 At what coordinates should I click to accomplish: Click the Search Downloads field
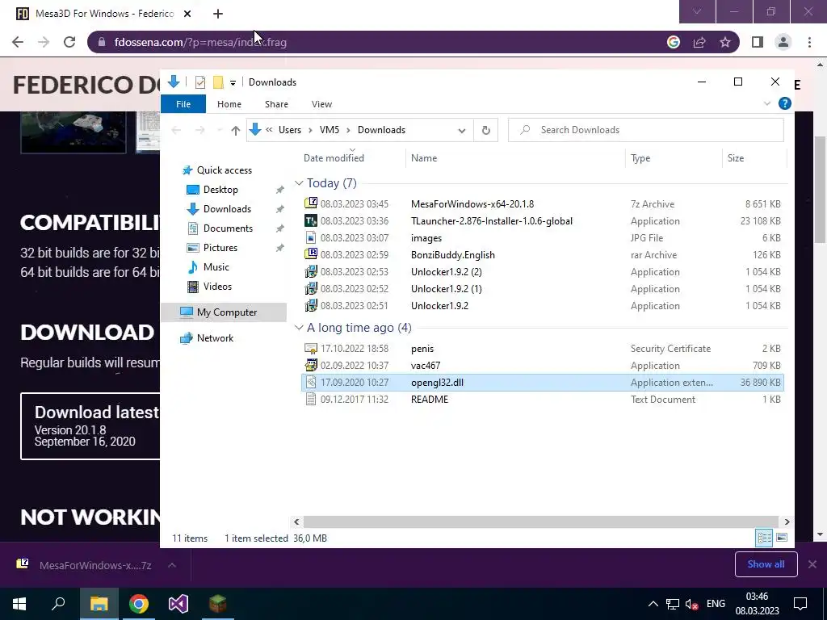coord(645,130)
